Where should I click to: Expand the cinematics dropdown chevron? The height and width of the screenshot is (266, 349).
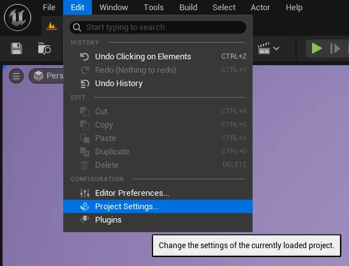(276, 48)
